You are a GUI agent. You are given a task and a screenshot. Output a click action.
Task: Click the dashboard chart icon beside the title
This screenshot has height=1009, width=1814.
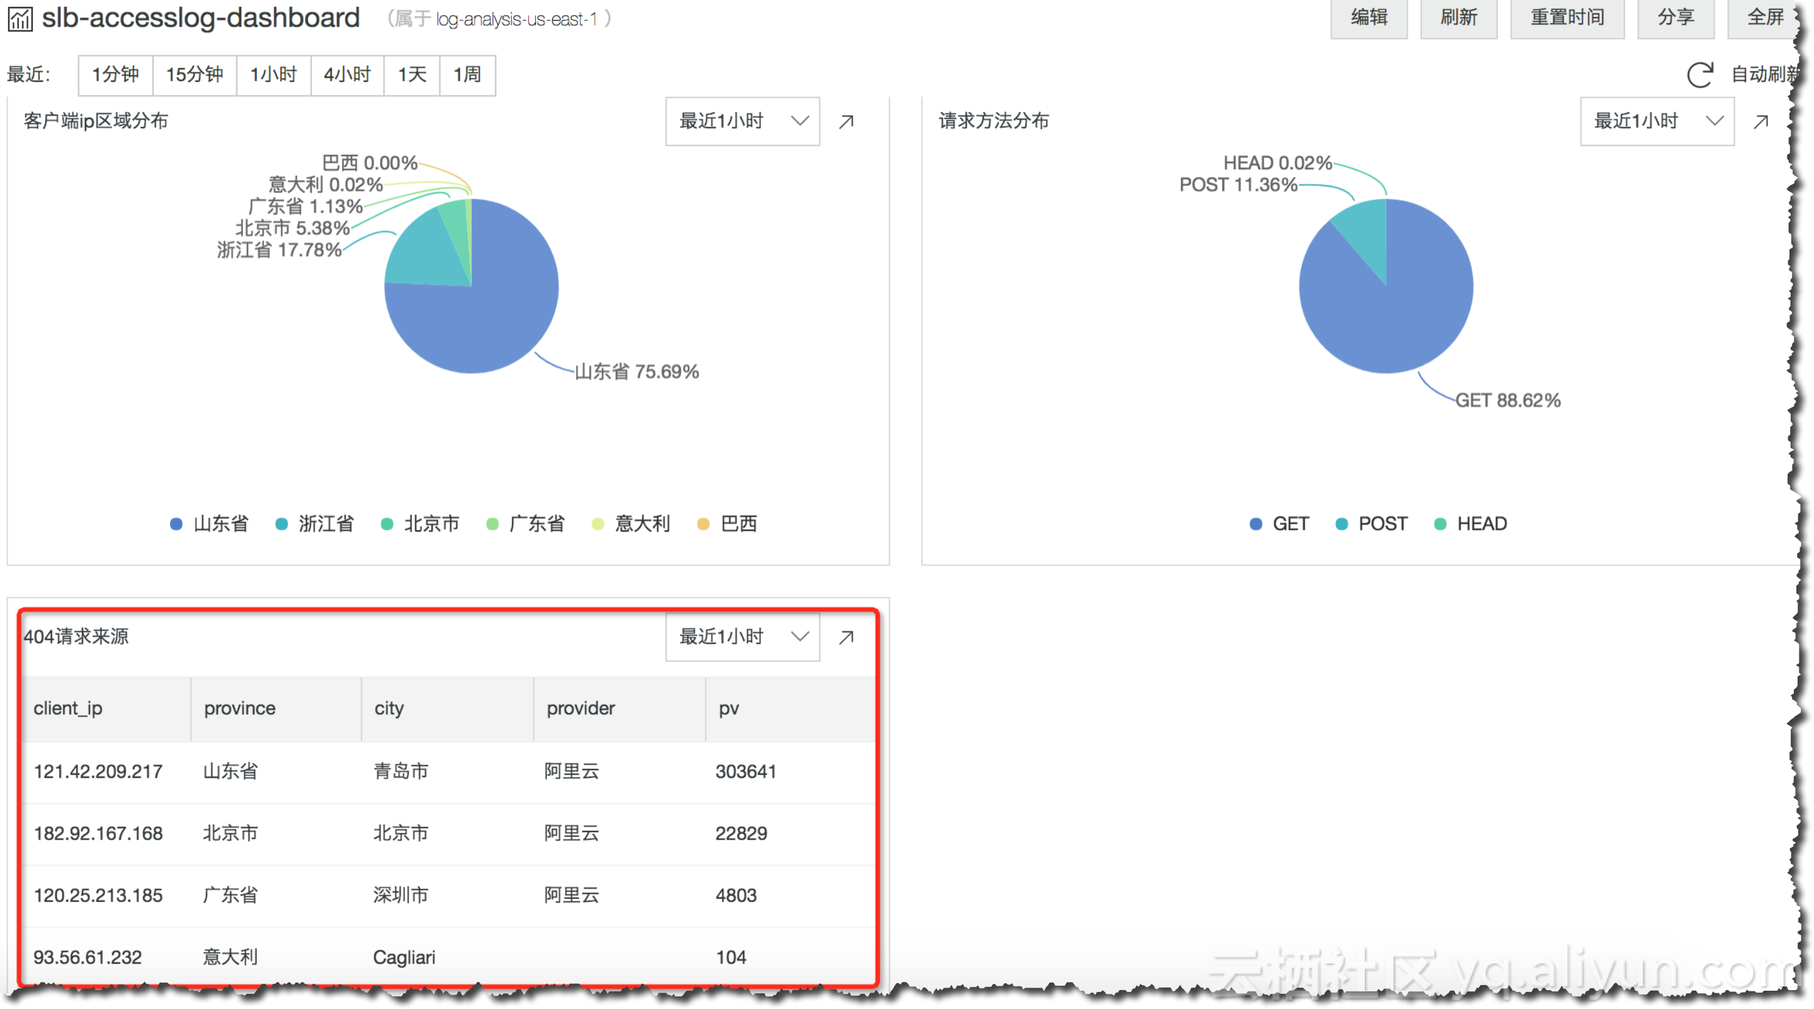click(x=20, y=18)
